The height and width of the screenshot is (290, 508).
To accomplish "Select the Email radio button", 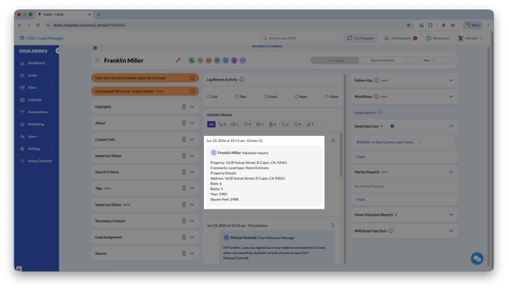I will [x=265, y=96].
